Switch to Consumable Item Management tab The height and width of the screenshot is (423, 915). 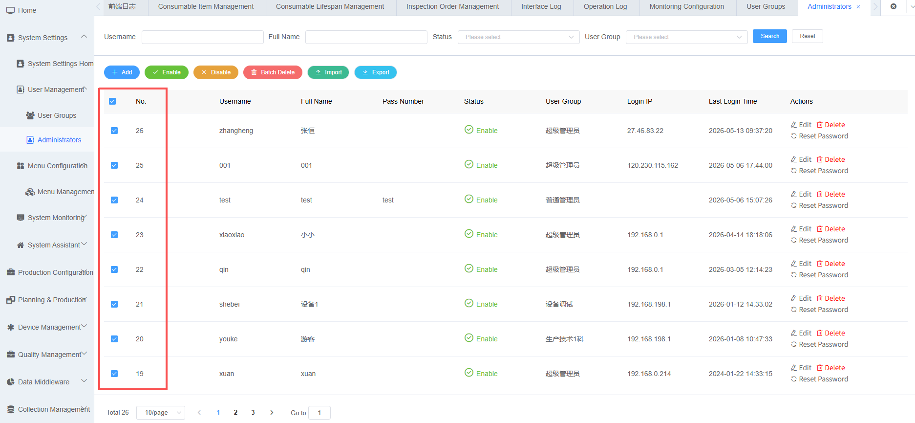(x=206, y=7)
